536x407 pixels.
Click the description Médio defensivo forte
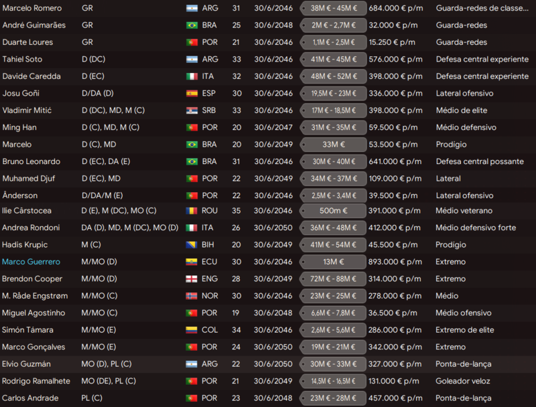point(476,228)
